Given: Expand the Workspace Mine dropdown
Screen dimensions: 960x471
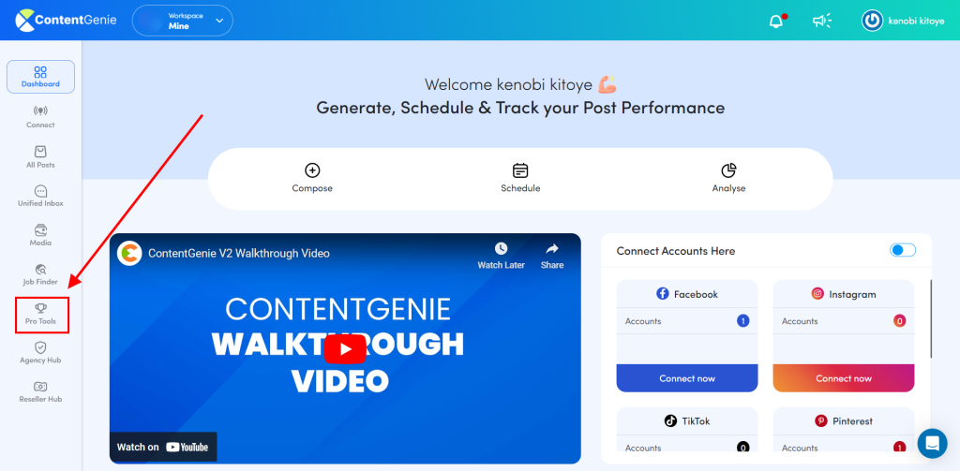Looking at the screenshot, I should (x=183, y=21).
